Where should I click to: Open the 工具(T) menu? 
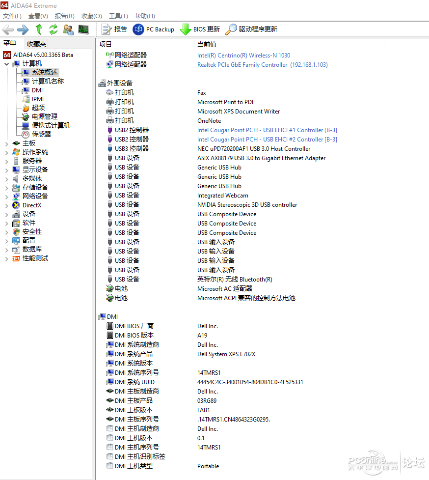(118, 16)
